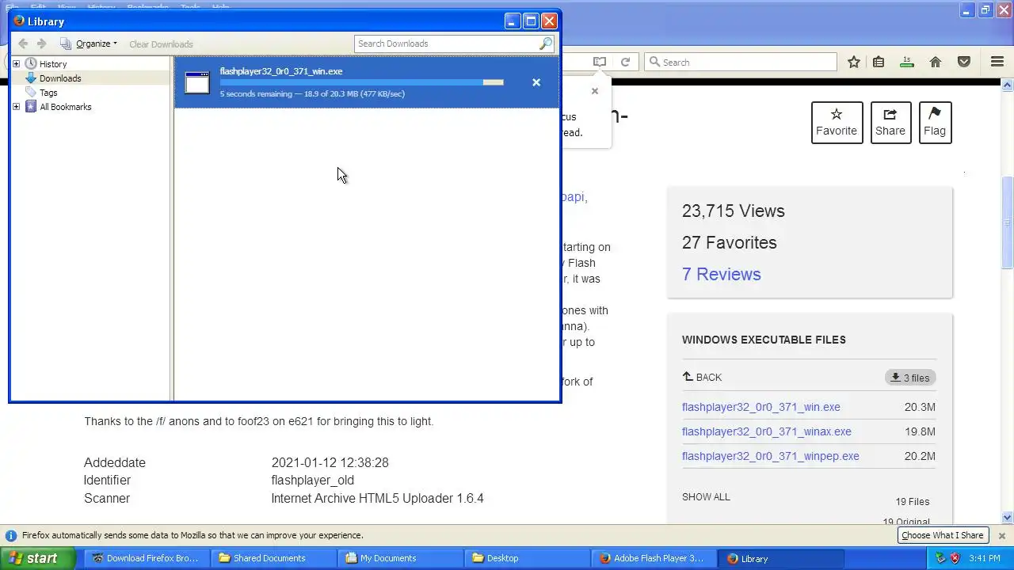The width and height of the screenshot is (1014, 570).
Task: Click the magnifier icon in Search Downloads
Action: pos(545,44)
